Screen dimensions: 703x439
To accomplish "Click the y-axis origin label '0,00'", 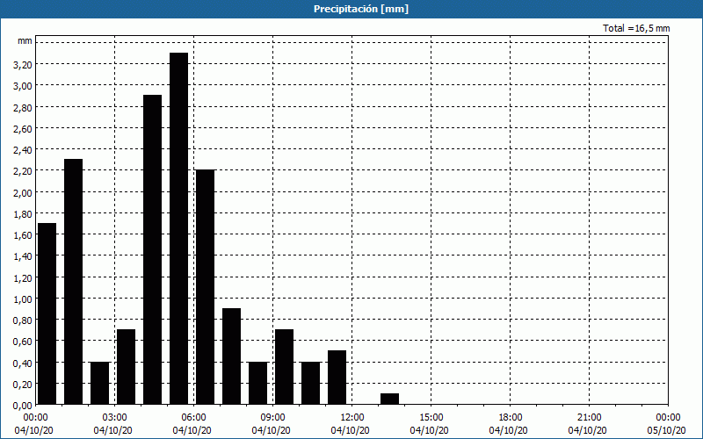I will [23, 406].
